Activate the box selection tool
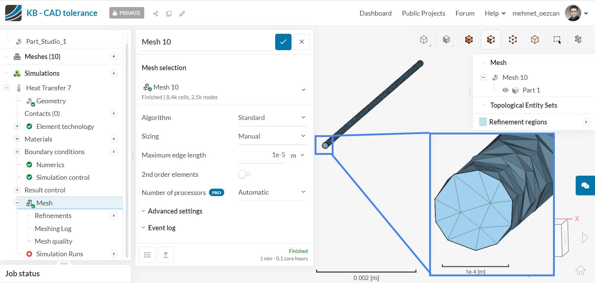 [557, 39]
